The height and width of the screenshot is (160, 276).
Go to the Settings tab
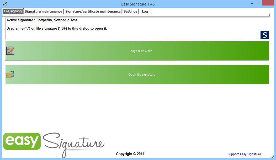click(x=130, y=12)
